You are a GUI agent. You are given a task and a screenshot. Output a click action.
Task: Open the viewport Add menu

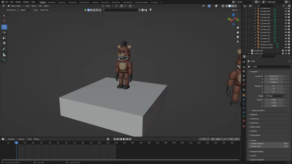point(40,6)
